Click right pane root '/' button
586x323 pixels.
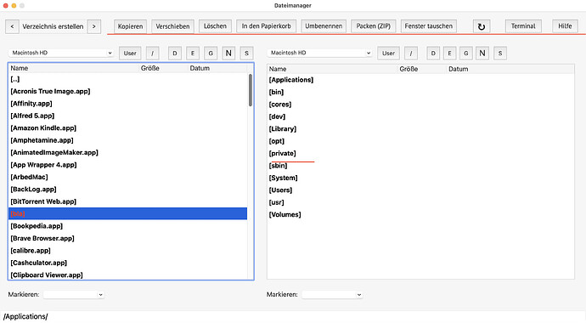pyautogui.click(x=411, y=53)
